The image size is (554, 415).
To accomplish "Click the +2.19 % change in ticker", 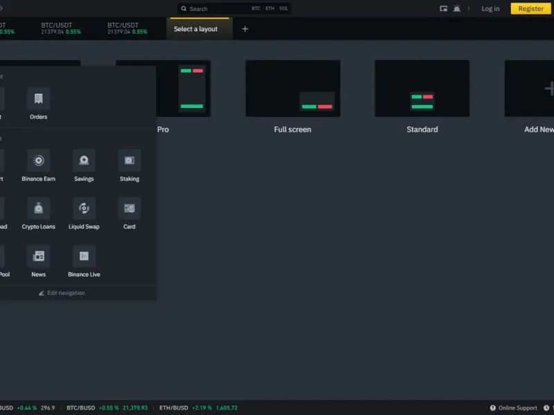I will (202, 408).
